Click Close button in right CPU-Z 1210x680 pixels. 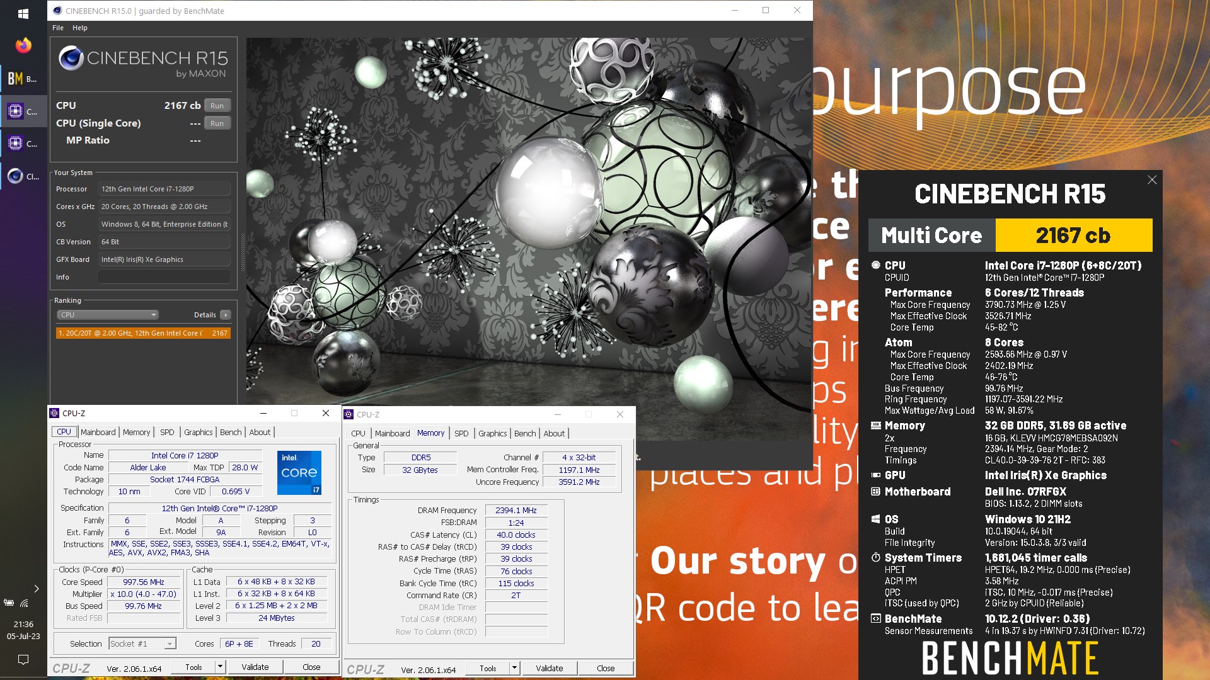pos(606,668)
